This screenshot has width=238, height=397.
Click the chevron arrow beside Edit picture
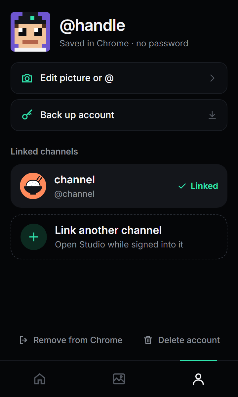[x=212, y=78]
